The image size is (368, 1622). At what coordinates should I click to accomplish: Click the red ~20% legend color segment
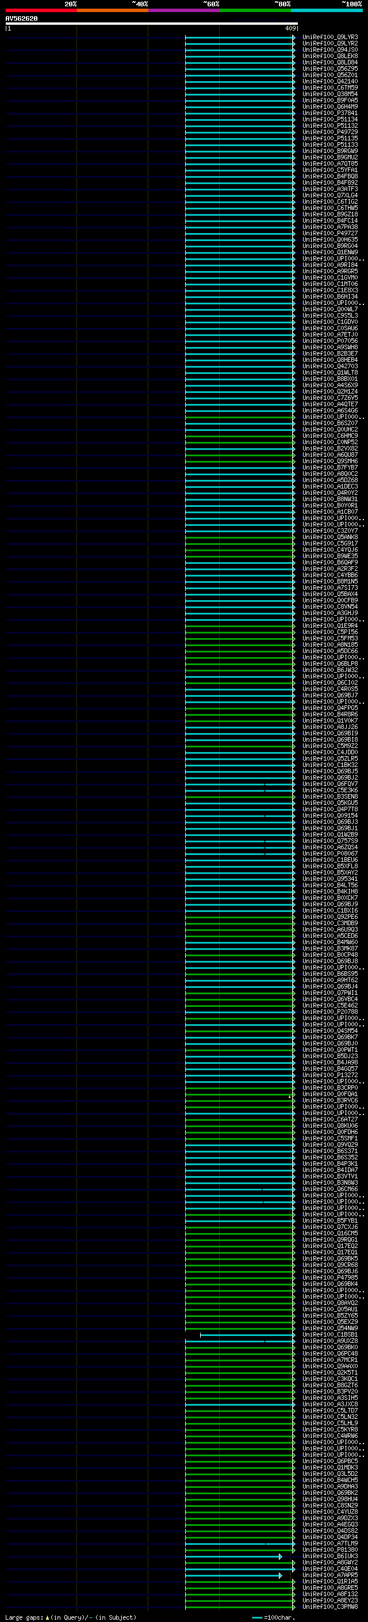pos(41,10)
